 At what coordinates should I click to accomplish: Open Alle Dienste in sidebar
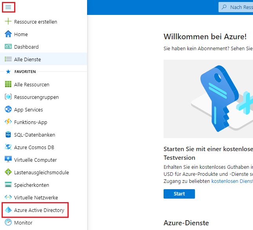pyautogui.click(x=27, y=59)
